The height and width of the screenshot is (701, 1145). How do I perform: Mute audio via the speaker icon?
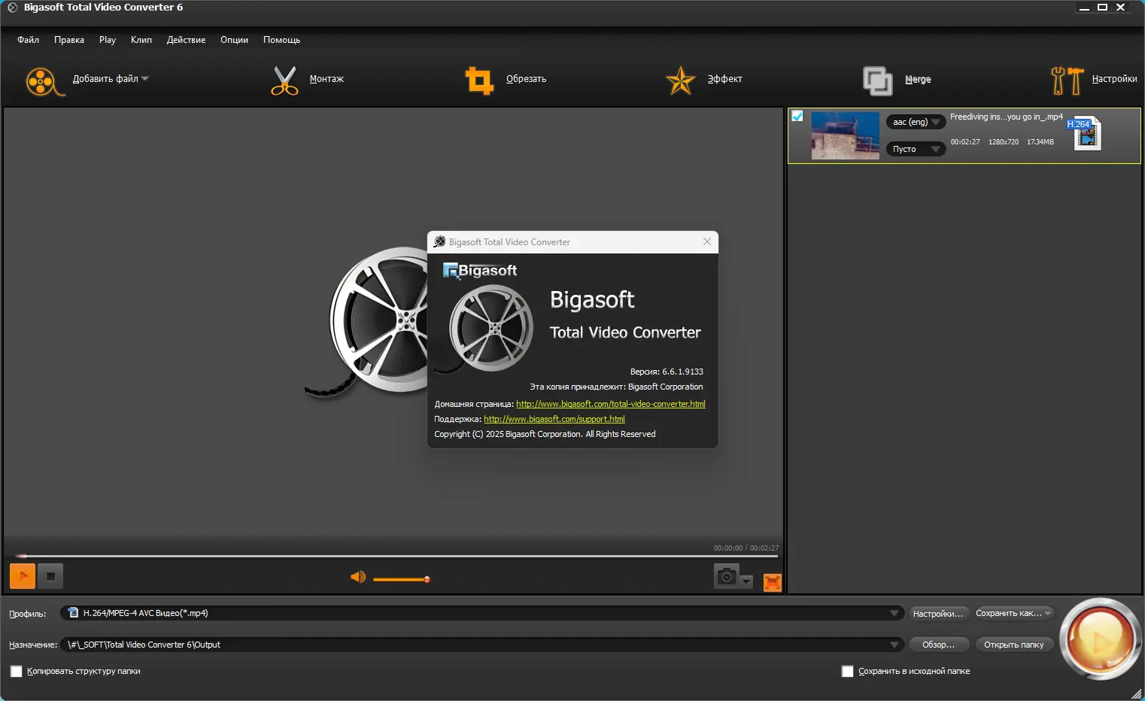358,577
